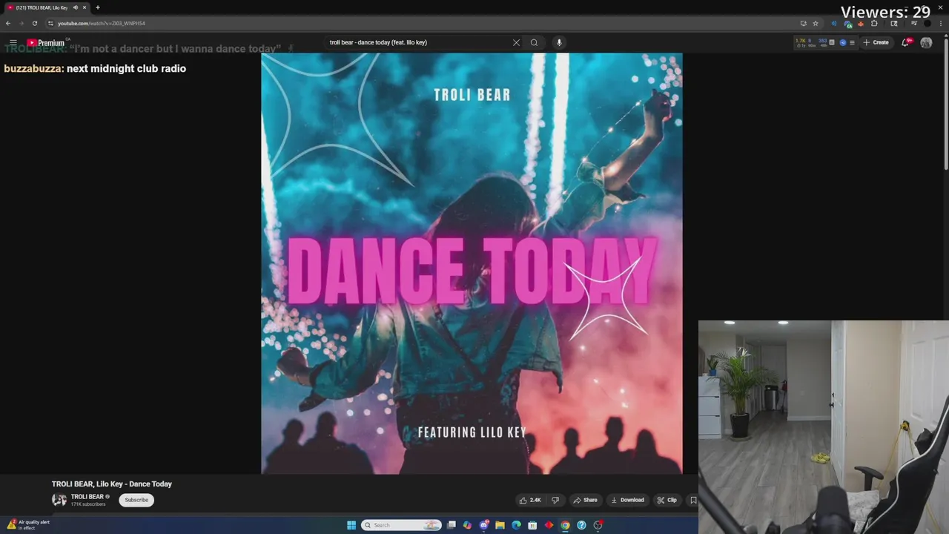
Task: Like the video (2.4K)
Action: [x=530, y=500]
